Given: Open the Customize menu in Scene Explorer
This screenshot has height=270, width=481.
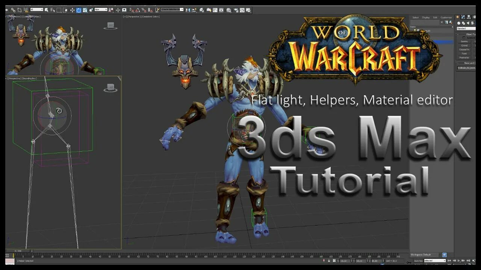Looking at the screenshot, I should pyautogui.click(x=446, y=17).
